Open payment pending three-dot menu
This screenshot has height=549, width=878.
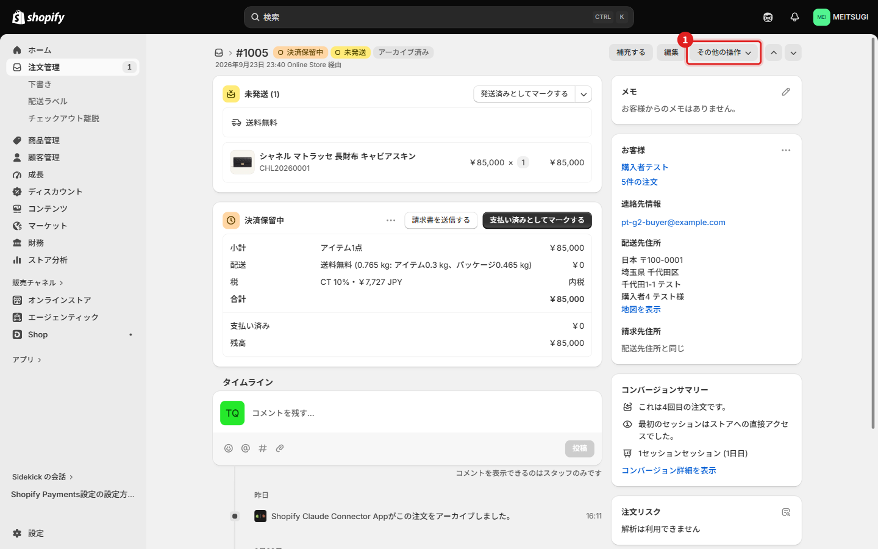pos(391,220)
